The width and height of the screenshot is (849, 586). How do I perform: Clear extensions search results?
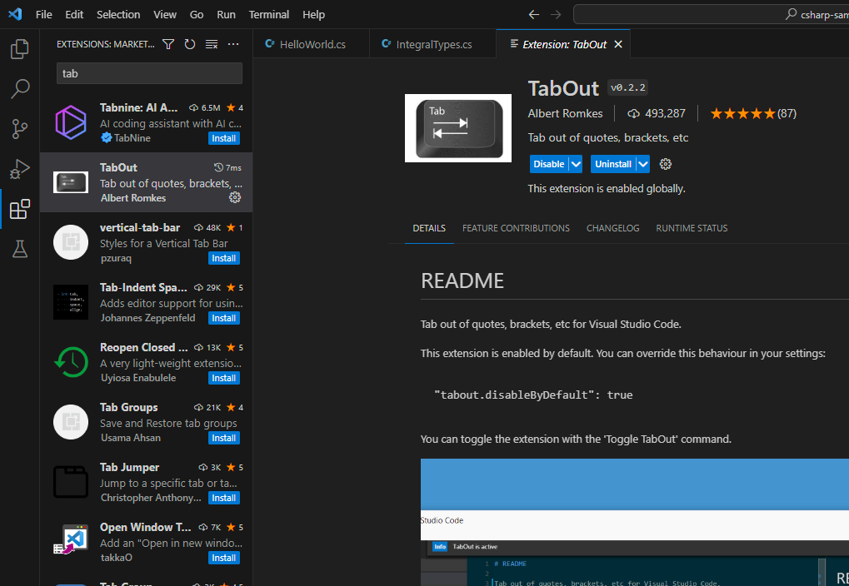[212, 44]
